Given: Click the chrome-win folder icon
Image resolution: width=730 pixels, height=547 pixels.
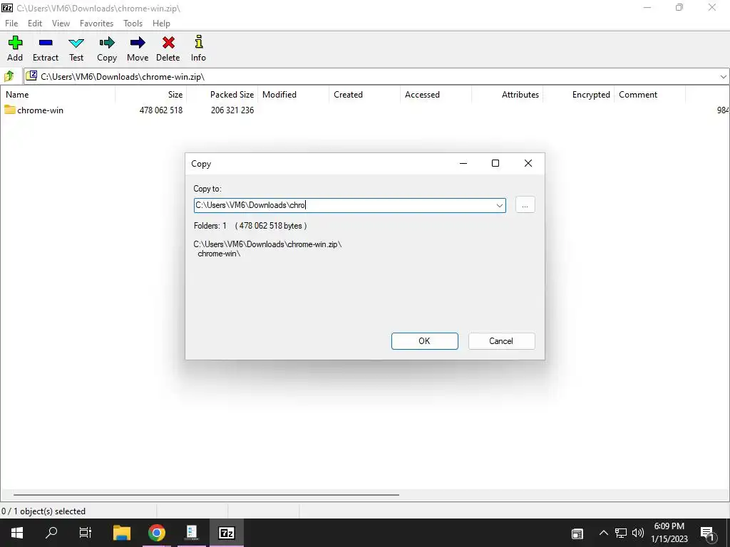Looking at the screenshot, I should (10, 110).
